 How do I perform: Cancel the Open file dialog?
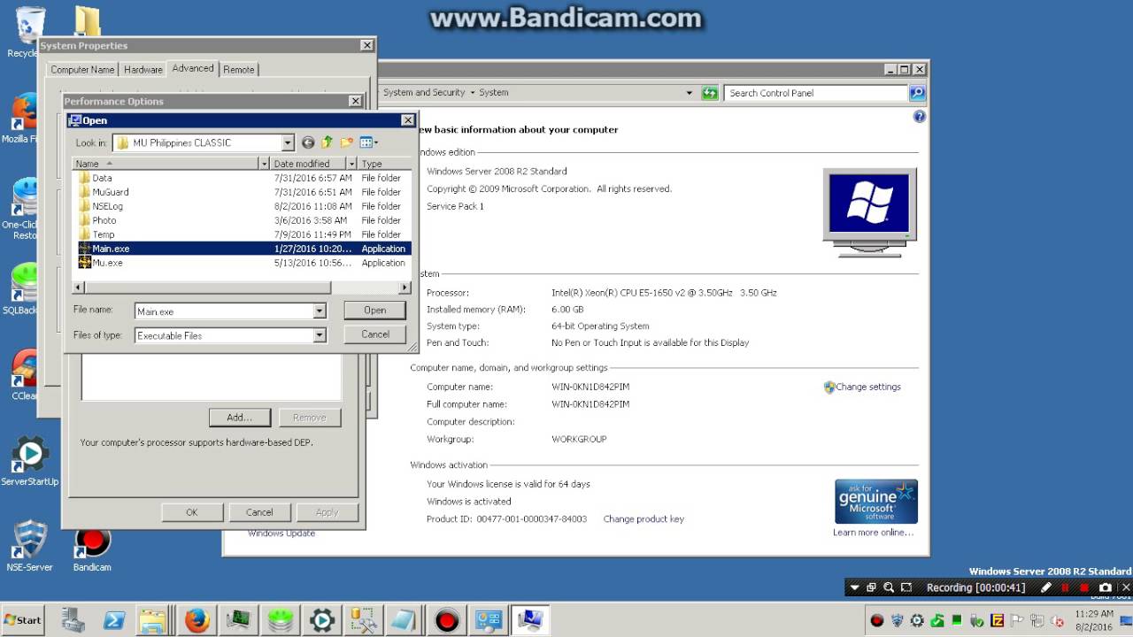click(x=375, y=334)
